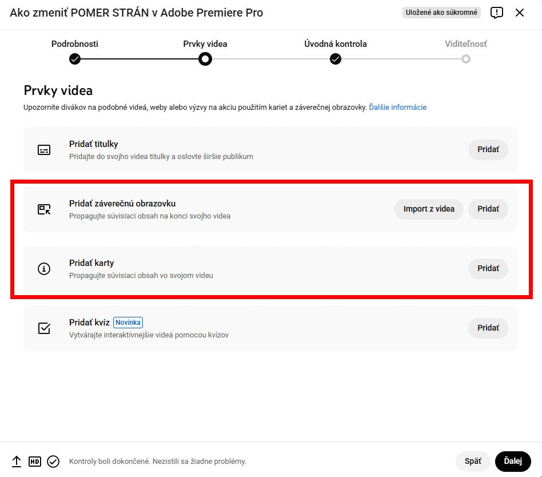Click the upload arrow status icon
Viewport: 542px width, 477px height.
pyautogui.click(x=17, y=462)
